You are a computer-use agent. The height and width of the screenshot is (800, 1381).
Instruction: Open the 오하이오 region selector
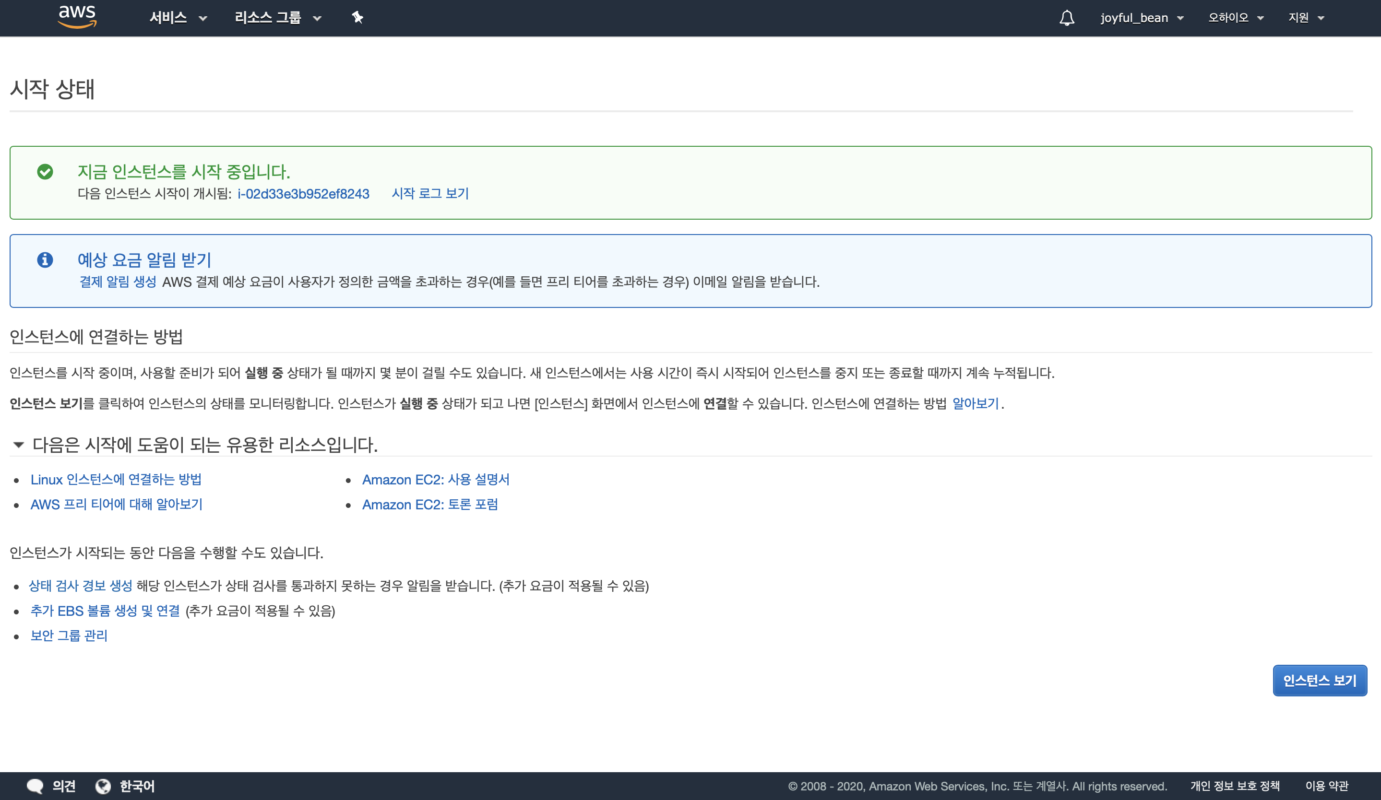point(1236,18)
